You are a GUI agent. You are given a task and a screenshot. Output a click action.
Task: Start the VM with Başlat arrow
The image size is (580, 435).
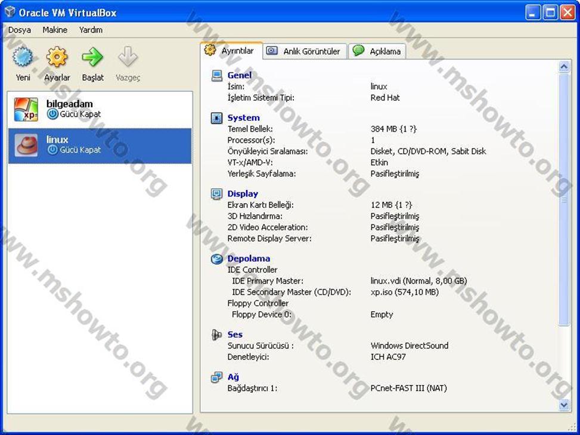pyautogui.click(x=92, y=57)
